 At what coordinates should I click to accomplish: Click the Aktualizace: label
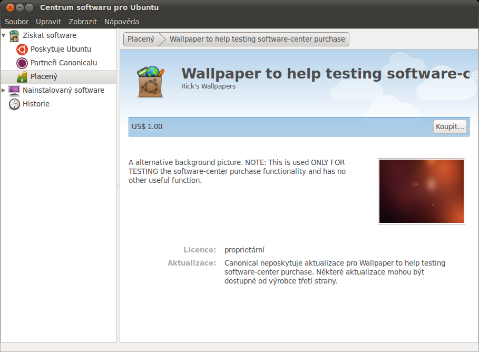click(x=191, y=263)
